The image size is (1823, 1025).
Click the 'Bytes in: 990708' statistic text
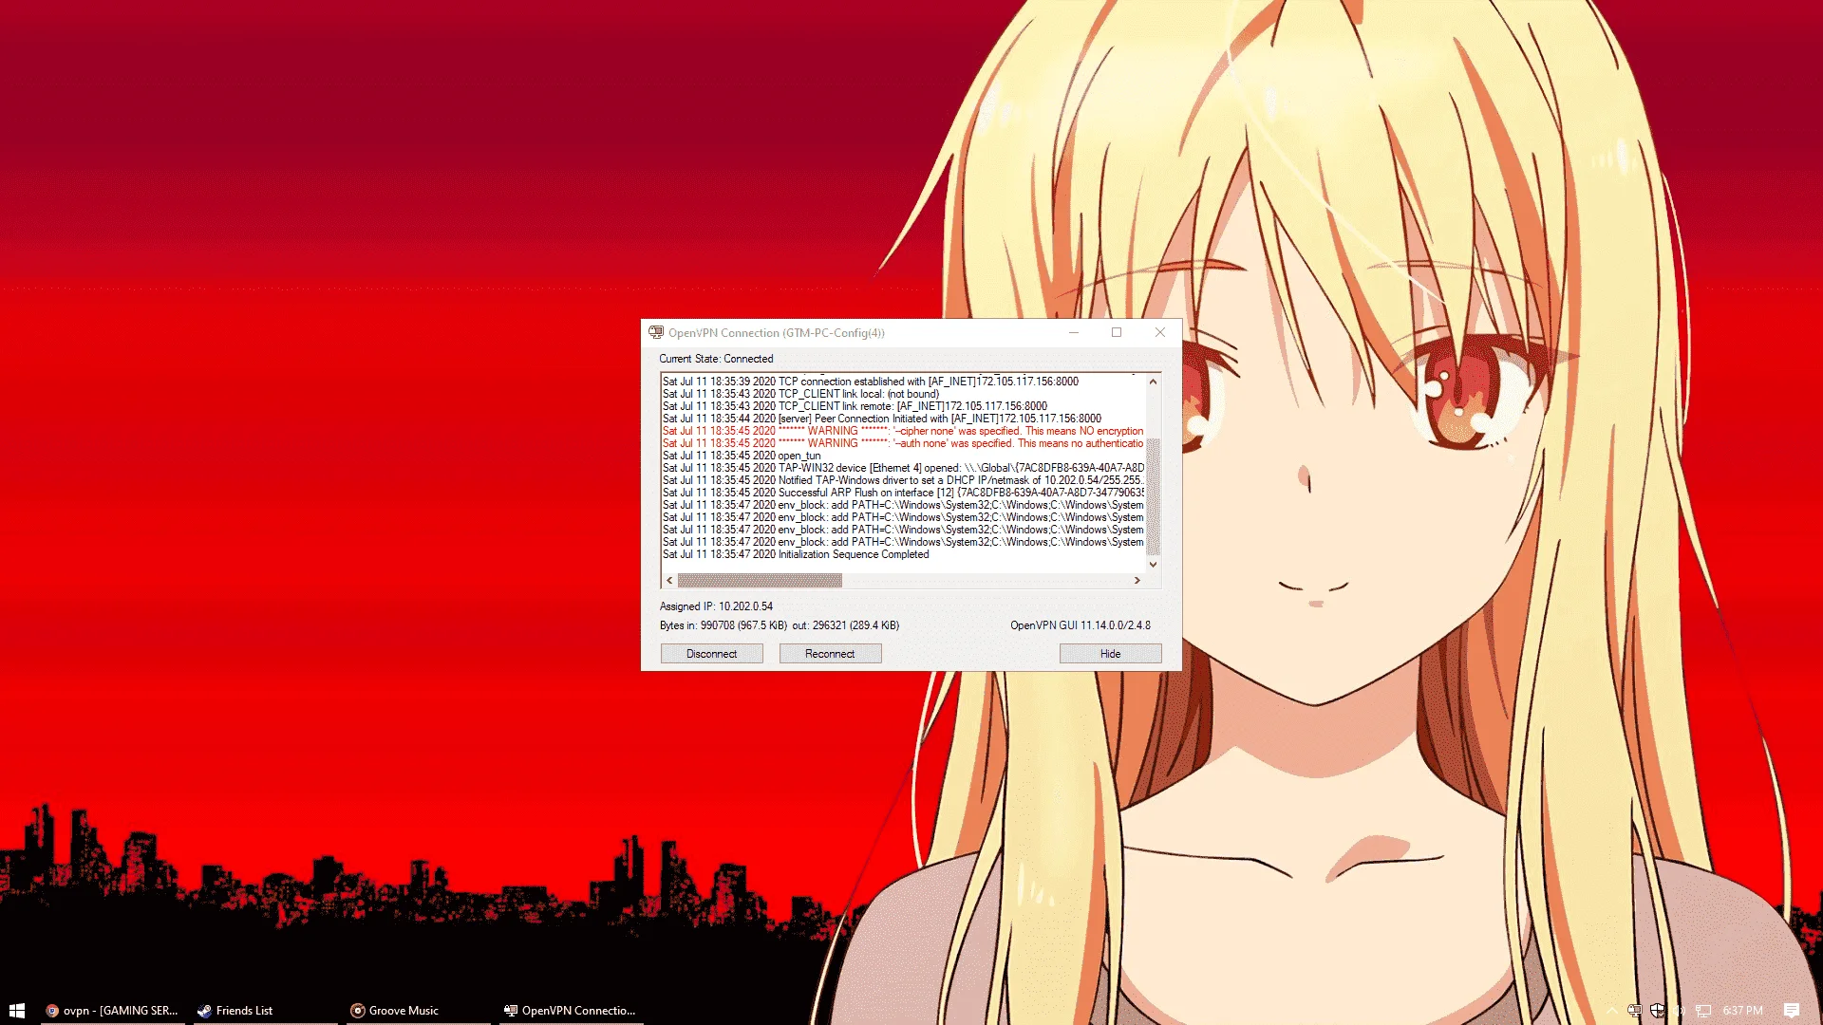[x=724, y=625]
